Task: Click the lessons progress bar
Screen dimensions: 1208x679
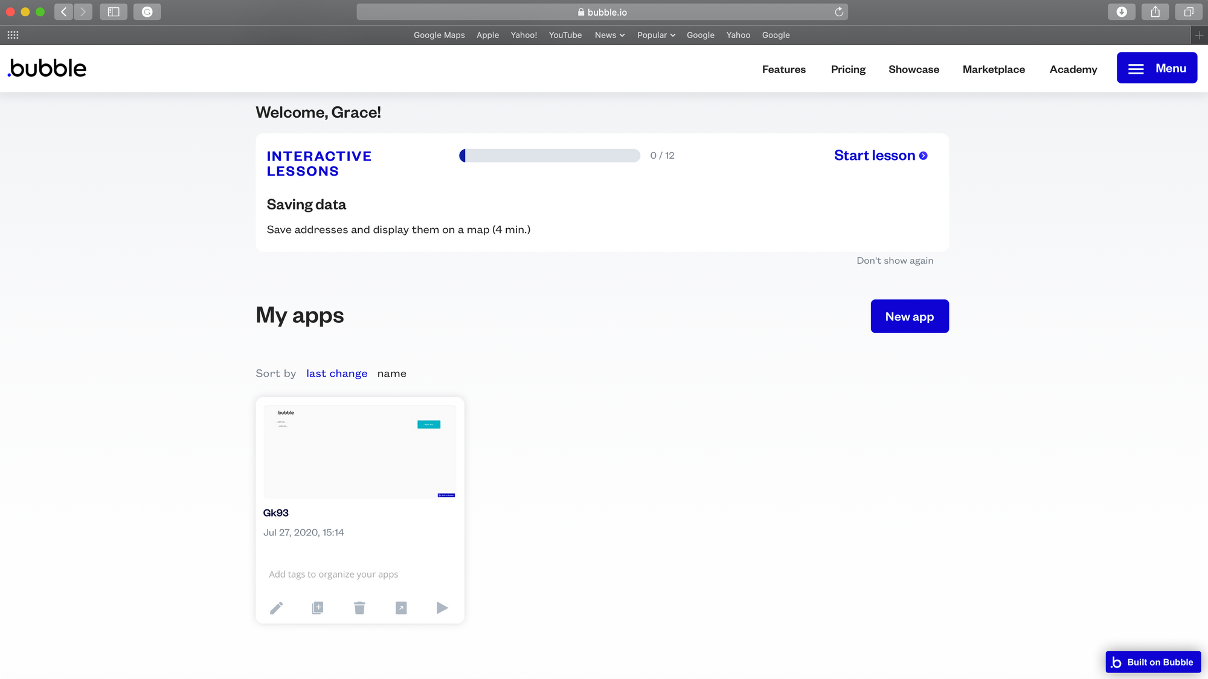Action: (x=549, y=156)
